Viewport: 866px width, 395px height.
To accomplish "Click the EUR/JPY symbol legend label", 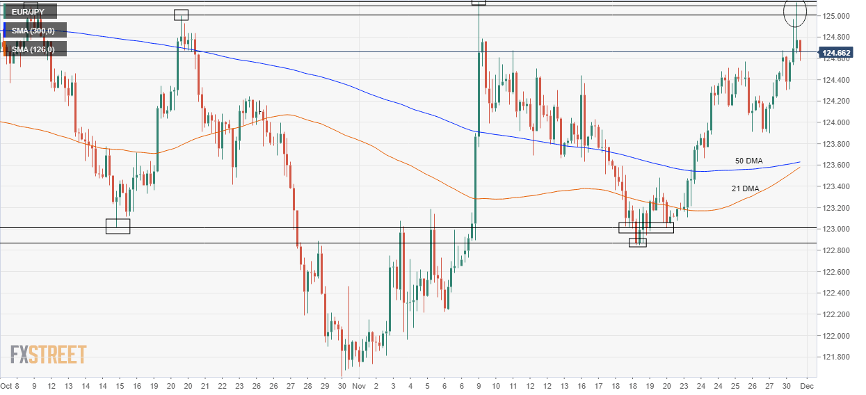I will point(30,13).
